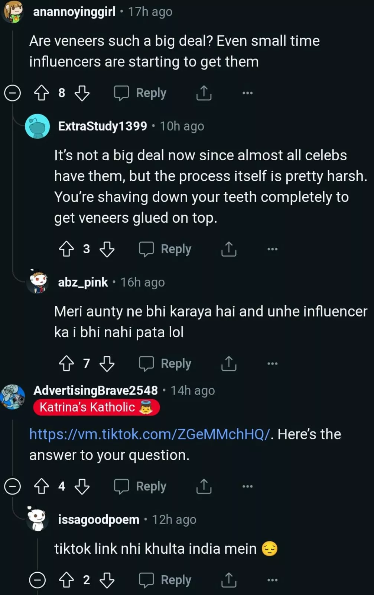Collapse issagoodpoem's reply thread
This screenshot has width=374, height=595.
(x=38, y=580)
